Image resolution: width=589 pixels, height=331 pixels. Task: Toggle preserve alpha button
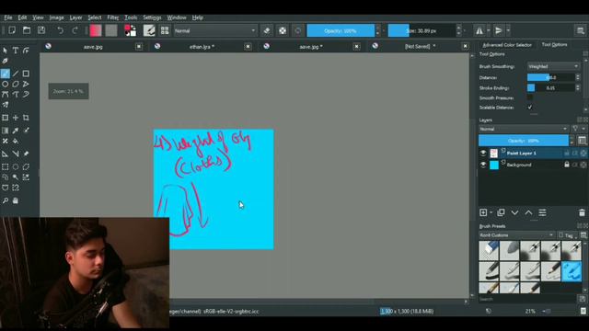[x=283, y=30]
